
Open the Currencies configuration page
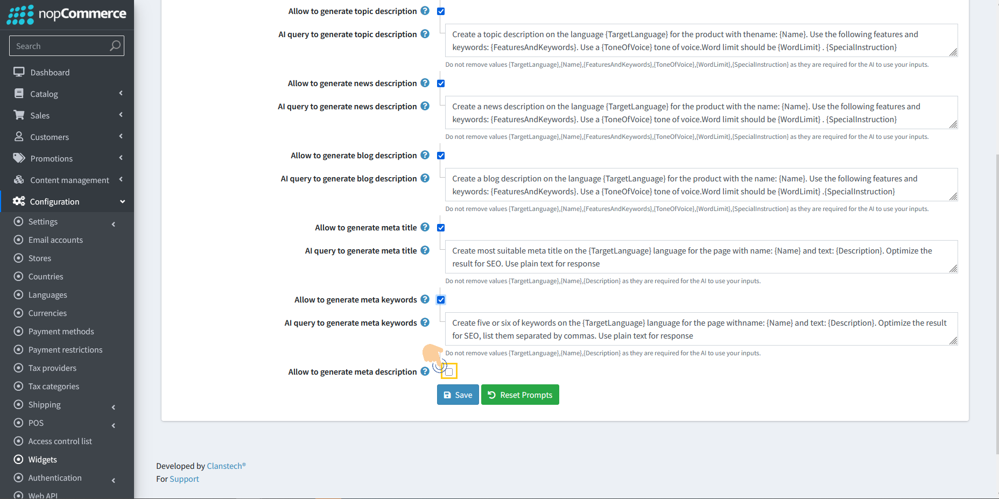(47, 313)
